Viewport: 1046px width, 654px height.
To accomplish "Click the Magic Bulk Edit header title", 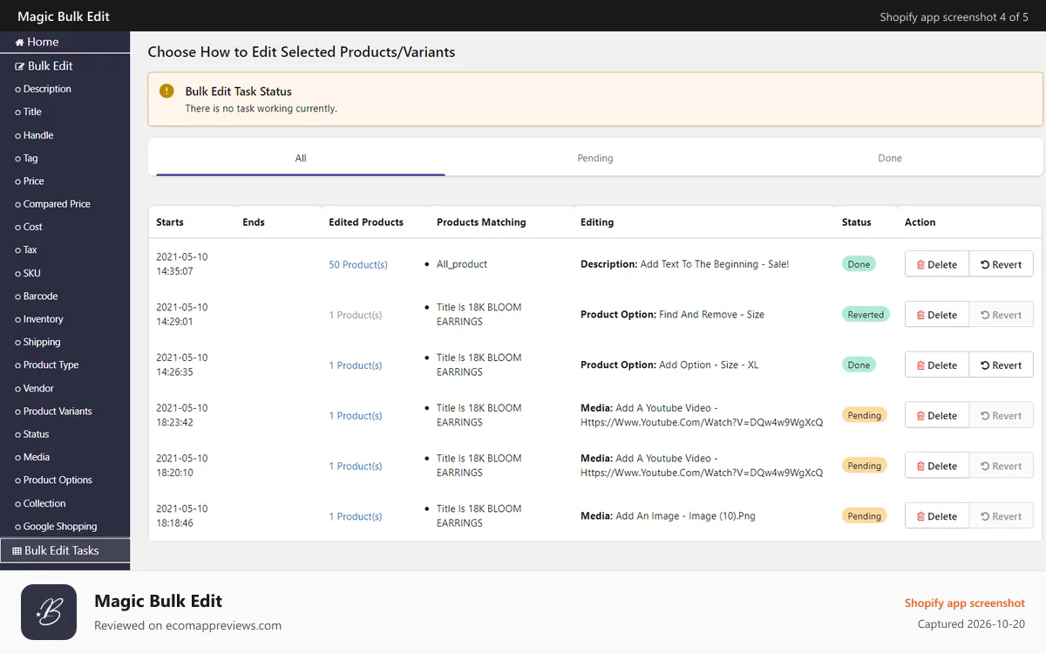I will (64, 17).
